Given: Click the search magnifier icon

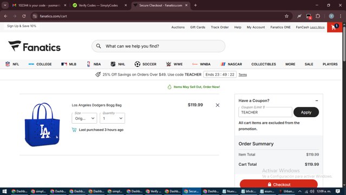Looking at the screenshot, I should pos(99,46).
